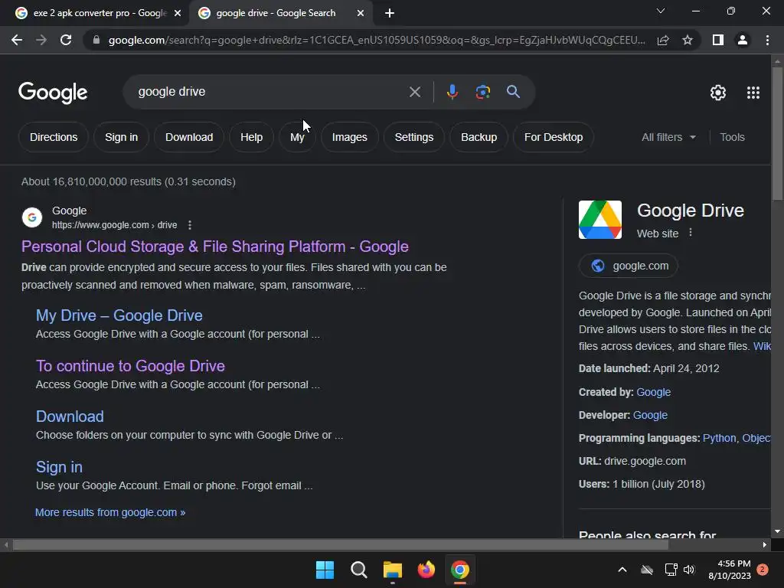Select the Settings filter chip
Screen dimensions: 784x588
pyautogui.click(x=414, y=137)
